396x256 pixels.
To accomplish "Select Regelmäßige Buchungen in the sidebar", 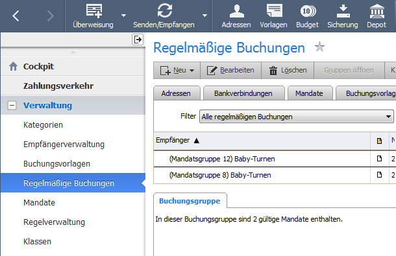I will coord(73,183).
